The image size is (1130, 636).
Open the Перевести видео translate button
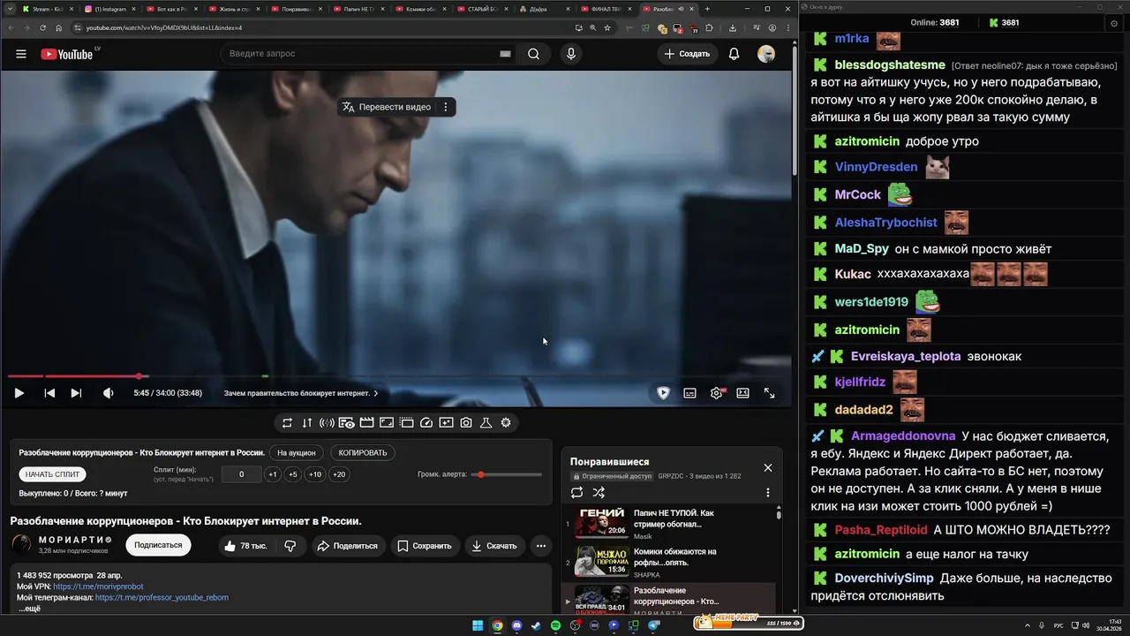click(x=387, y=107)
